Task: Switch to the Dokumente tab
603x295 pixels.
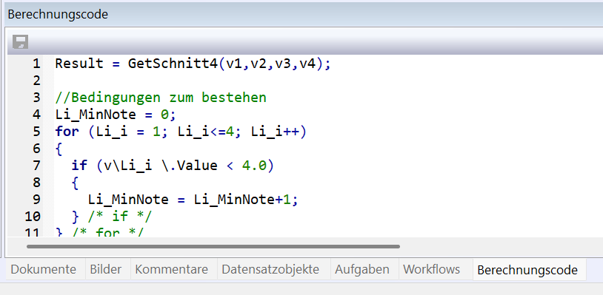Action: point(44,269)
